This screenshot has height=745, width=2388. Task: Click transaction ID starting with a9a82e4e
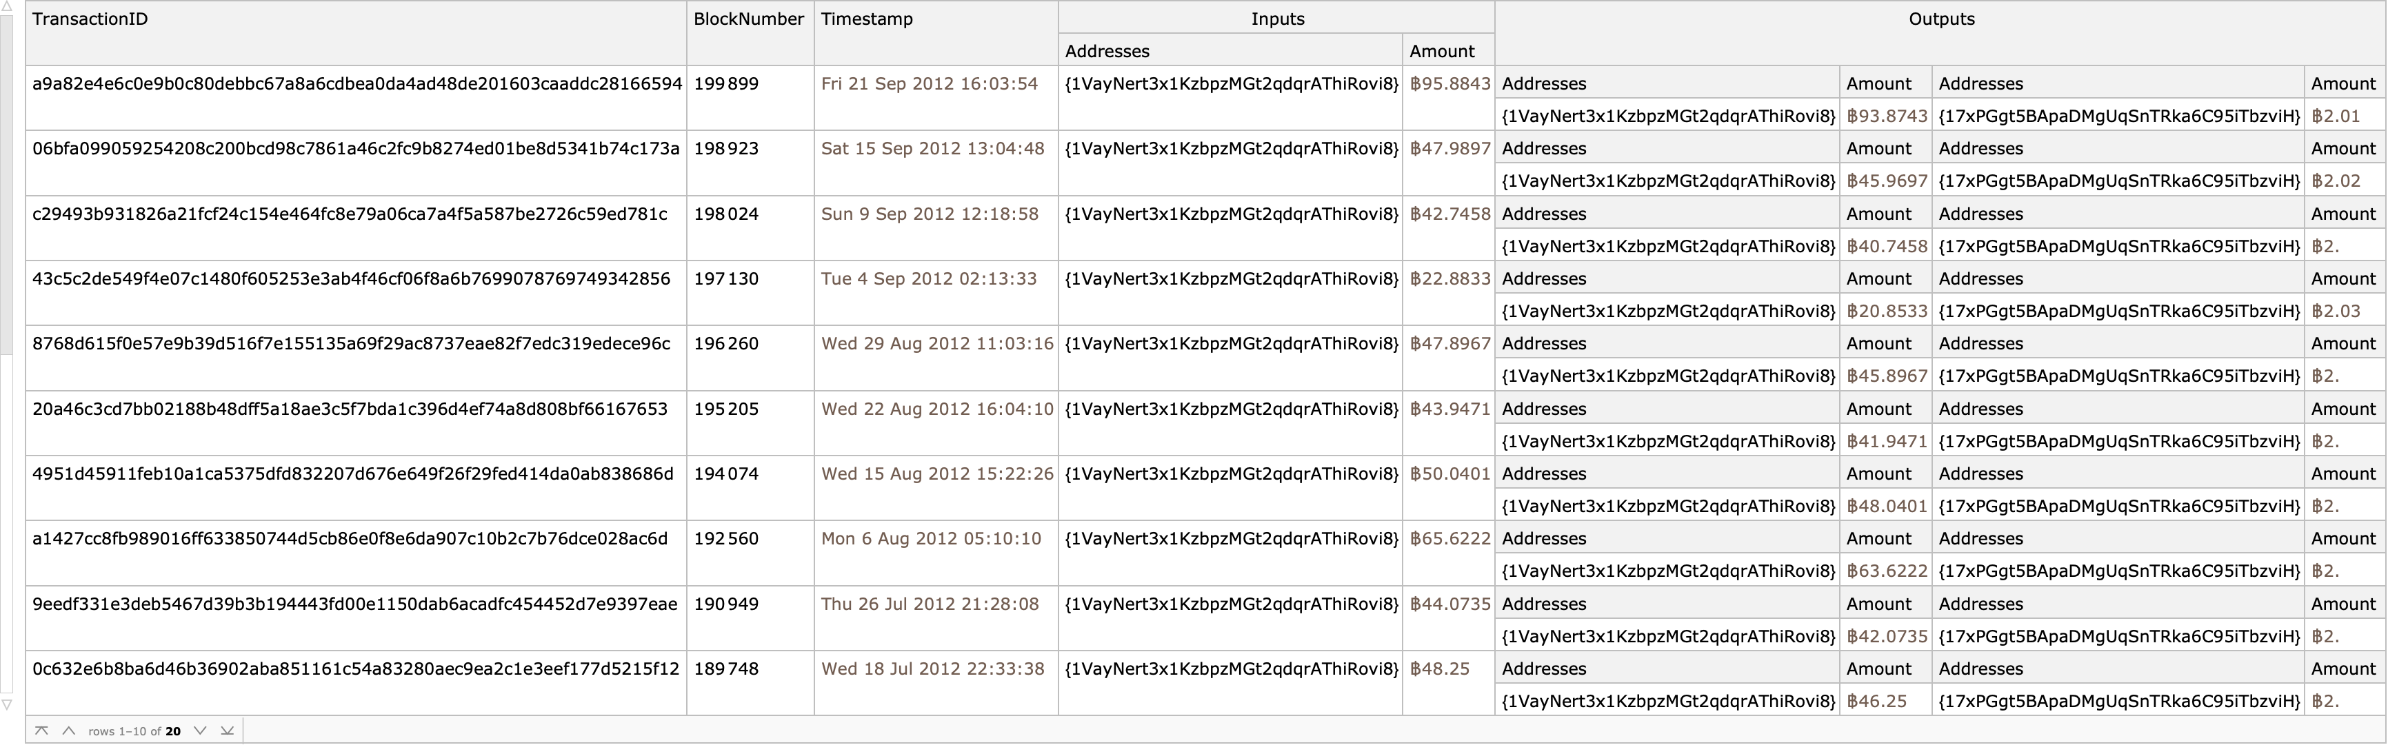(x=357, y=83)
